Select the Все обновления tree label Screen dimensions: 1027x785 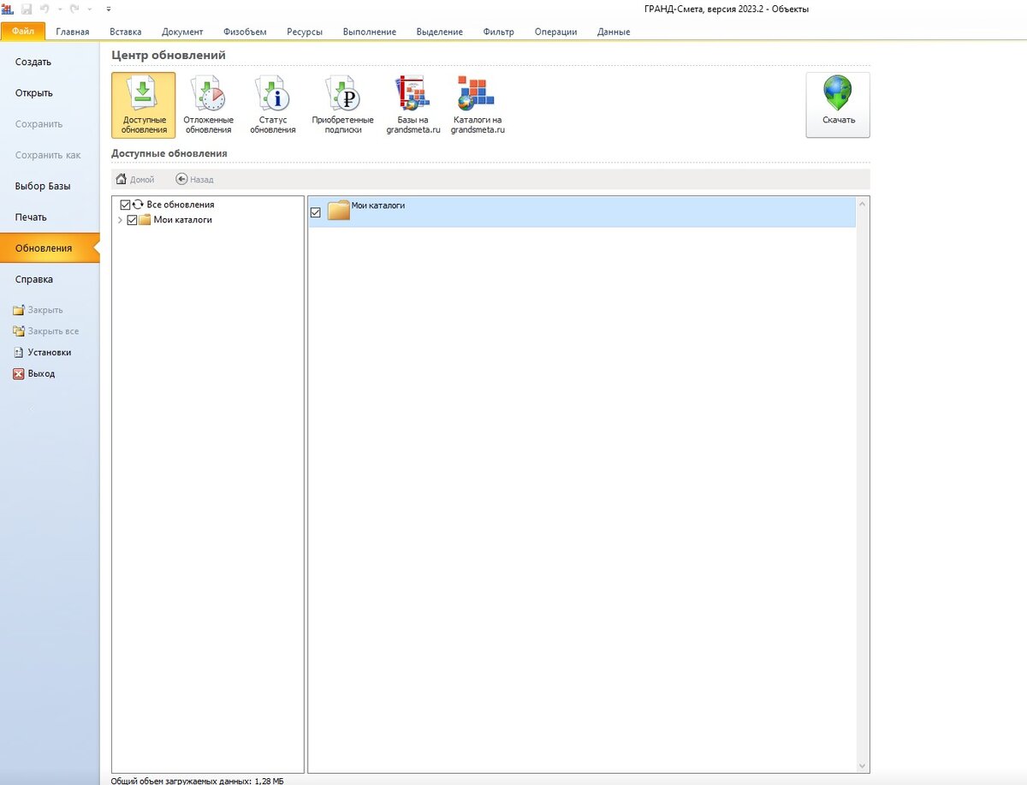pos(181,205)
